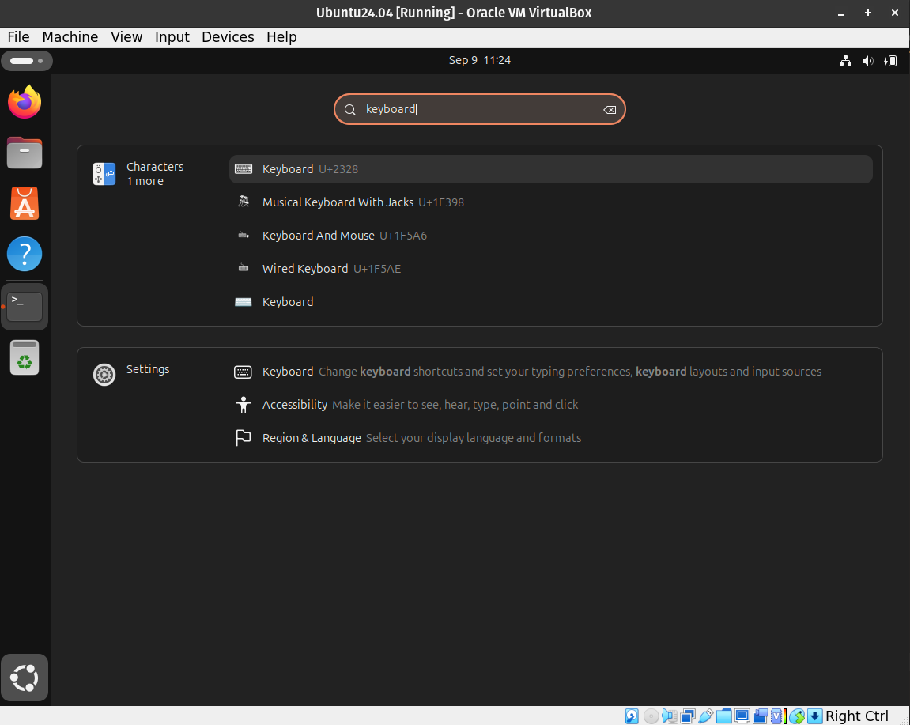
Task: Open the clock and calendar dropdown
Action: pos(479,61)
